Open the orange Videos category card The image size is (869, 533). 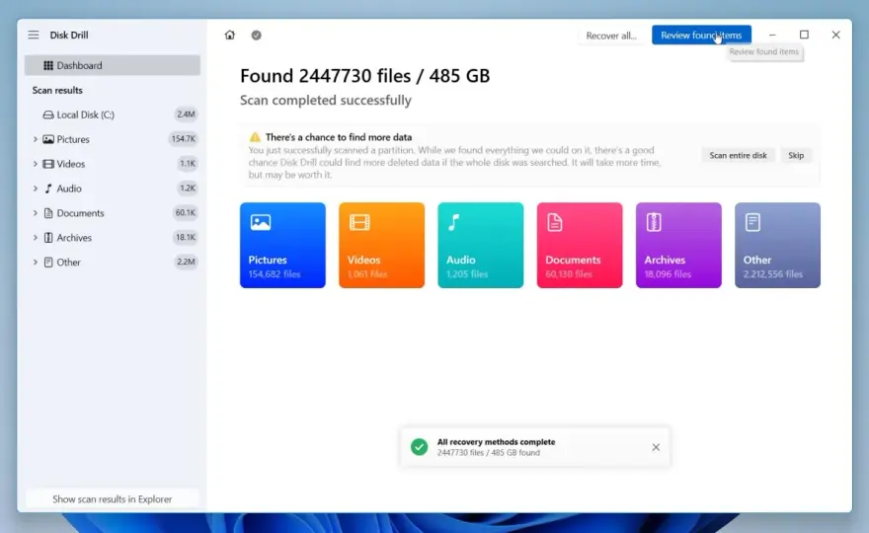coord(381,245)
